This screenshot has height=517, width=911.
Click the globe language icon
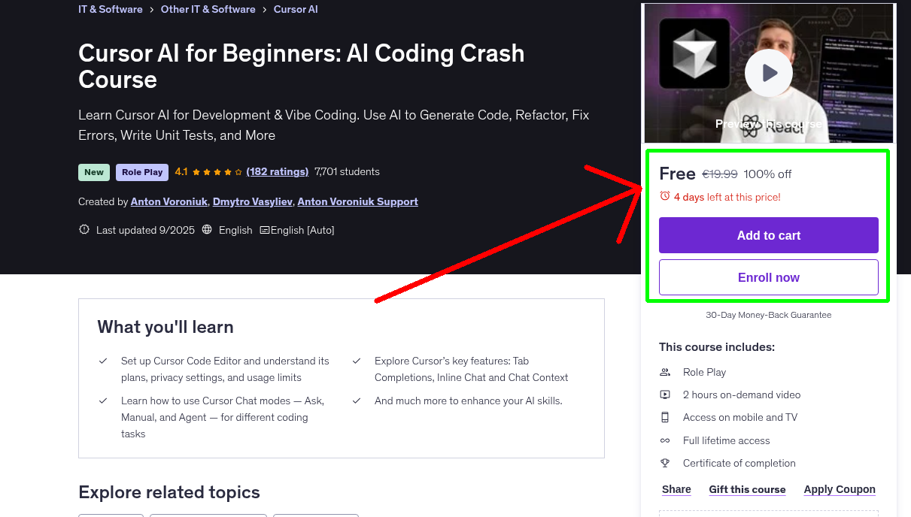208,230
